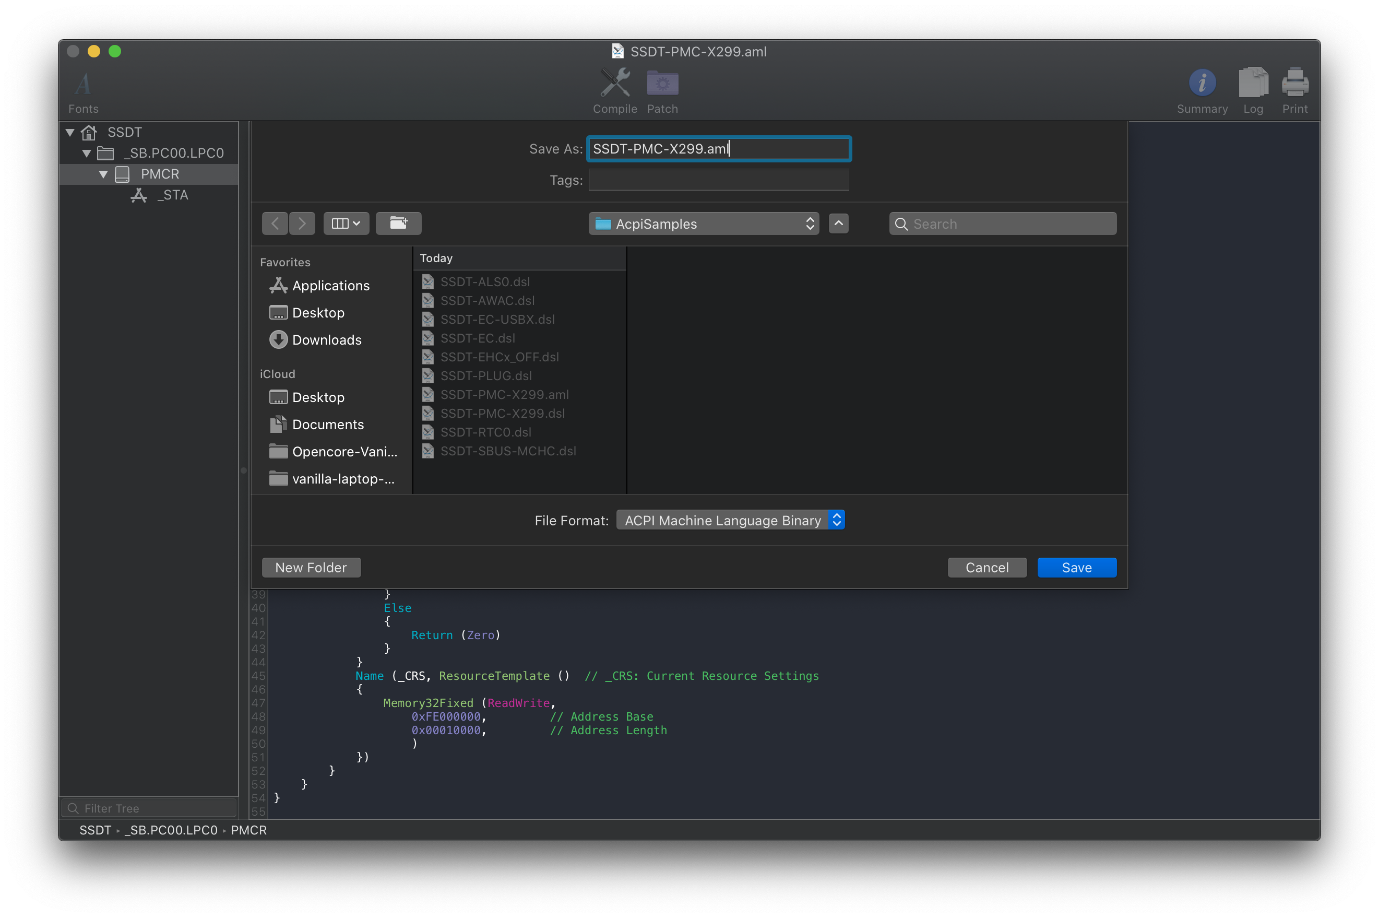This screenshot has height=918, width=1379.
Task: Open the Log viewer
Action: click(1253, 84)
